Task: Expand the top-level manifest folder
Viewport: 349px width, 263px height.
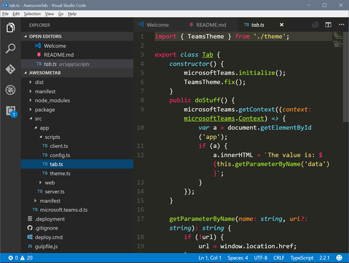Action: (x=30, y=91)
